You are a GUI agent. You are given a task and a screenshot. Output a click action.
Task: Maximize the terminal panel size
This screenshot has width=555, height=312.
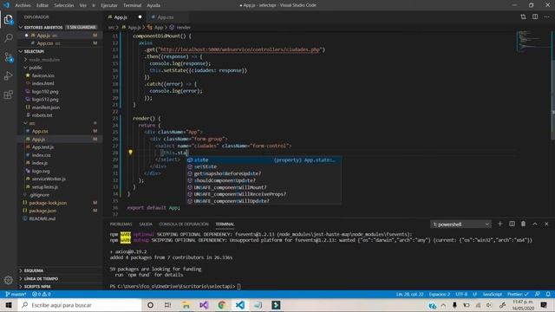tap(535, 224)
